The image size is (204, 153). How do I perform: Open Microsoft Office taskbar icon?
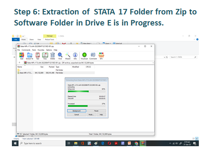pos(82,143)
